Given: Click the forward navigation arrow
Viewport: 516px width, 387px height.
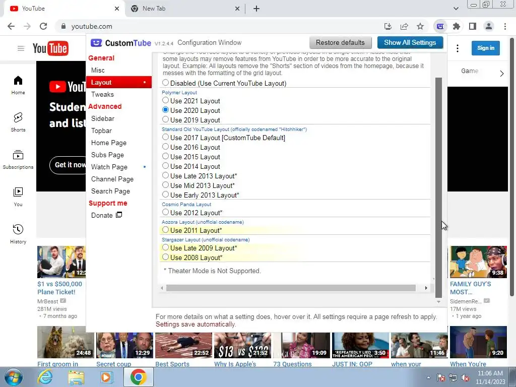Looking at the screenshot, I should 27,26.
